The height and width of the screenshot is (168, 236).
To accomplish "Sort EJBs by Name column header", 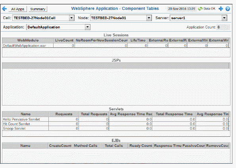I will [25, 145].
